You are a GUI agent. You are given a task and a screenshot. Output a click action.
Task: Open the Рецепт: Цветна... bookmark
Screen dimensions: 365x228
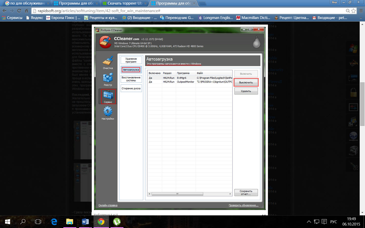291,18
